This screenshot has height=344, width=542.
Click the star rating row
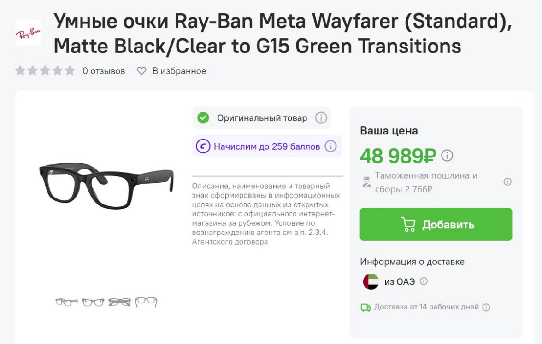45,71
